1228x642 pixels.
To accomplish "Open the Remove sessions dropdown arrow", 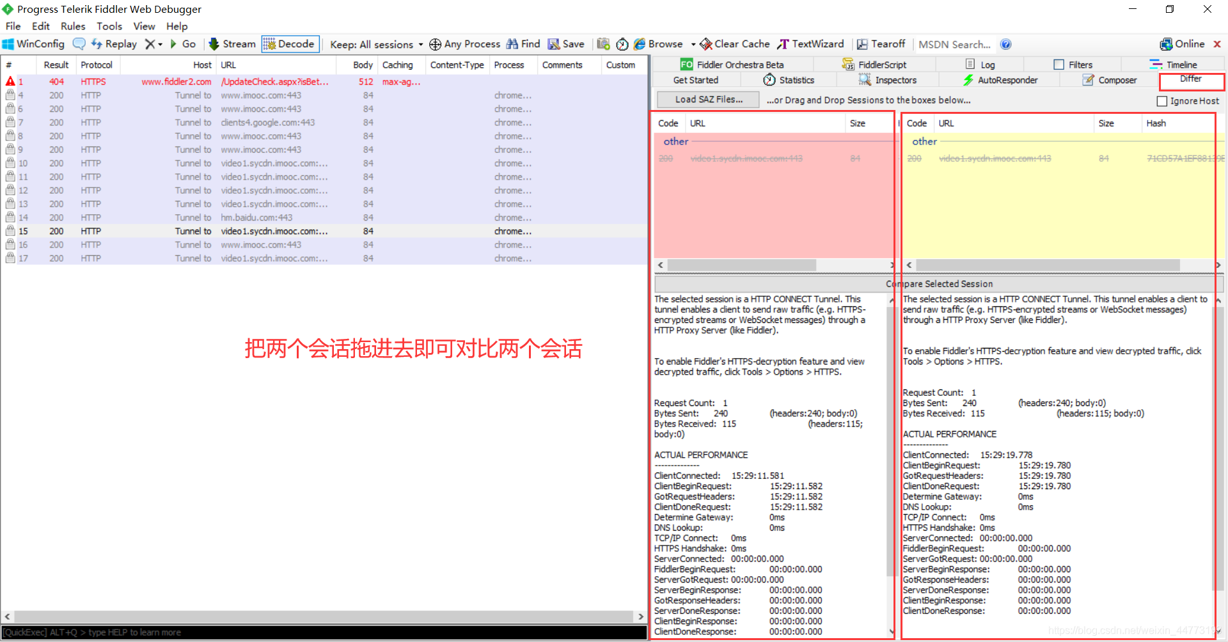I will 160,44.
